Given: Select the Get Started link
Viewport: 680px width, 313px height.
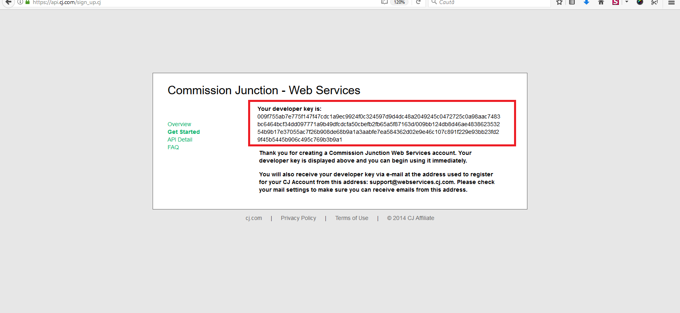Looking at the screenshot, I should tap(184, 132).
